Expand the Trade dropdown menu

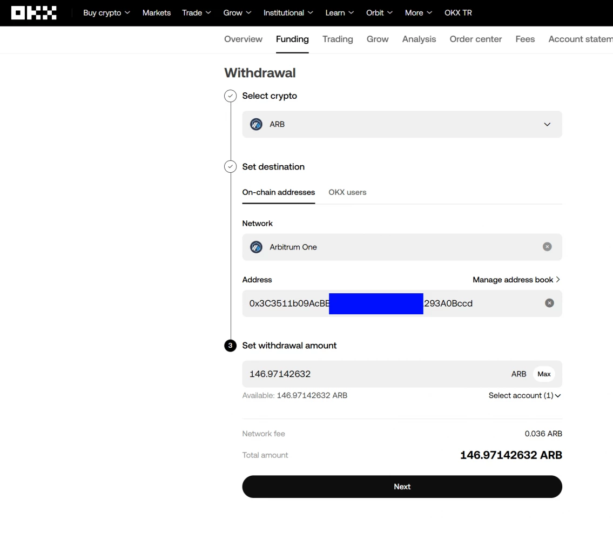pos(196,12)
